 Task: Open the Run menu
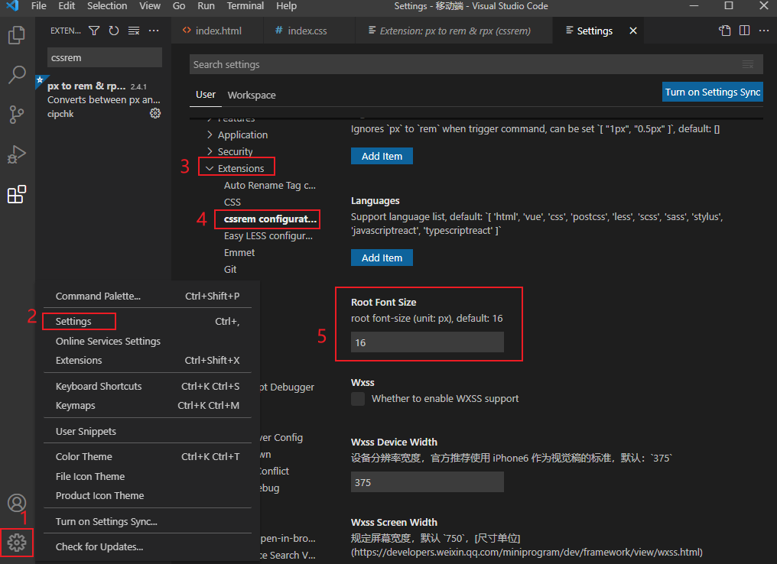(x=206, y=6)
